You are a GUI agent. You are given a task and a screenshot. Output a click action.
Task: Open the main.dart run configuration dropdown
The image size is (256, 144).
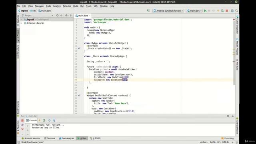[x=194, y=11]
